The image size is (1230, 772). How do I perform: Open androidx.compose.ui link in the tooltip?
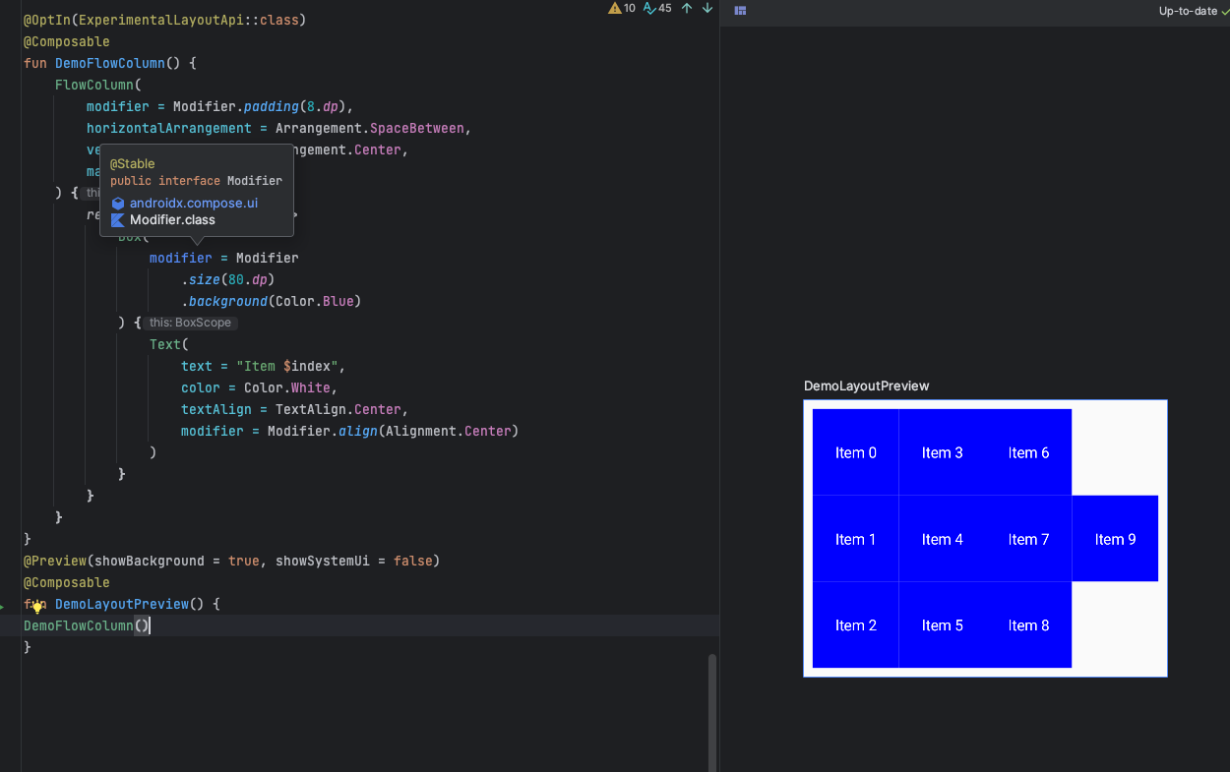coord(193,203)
